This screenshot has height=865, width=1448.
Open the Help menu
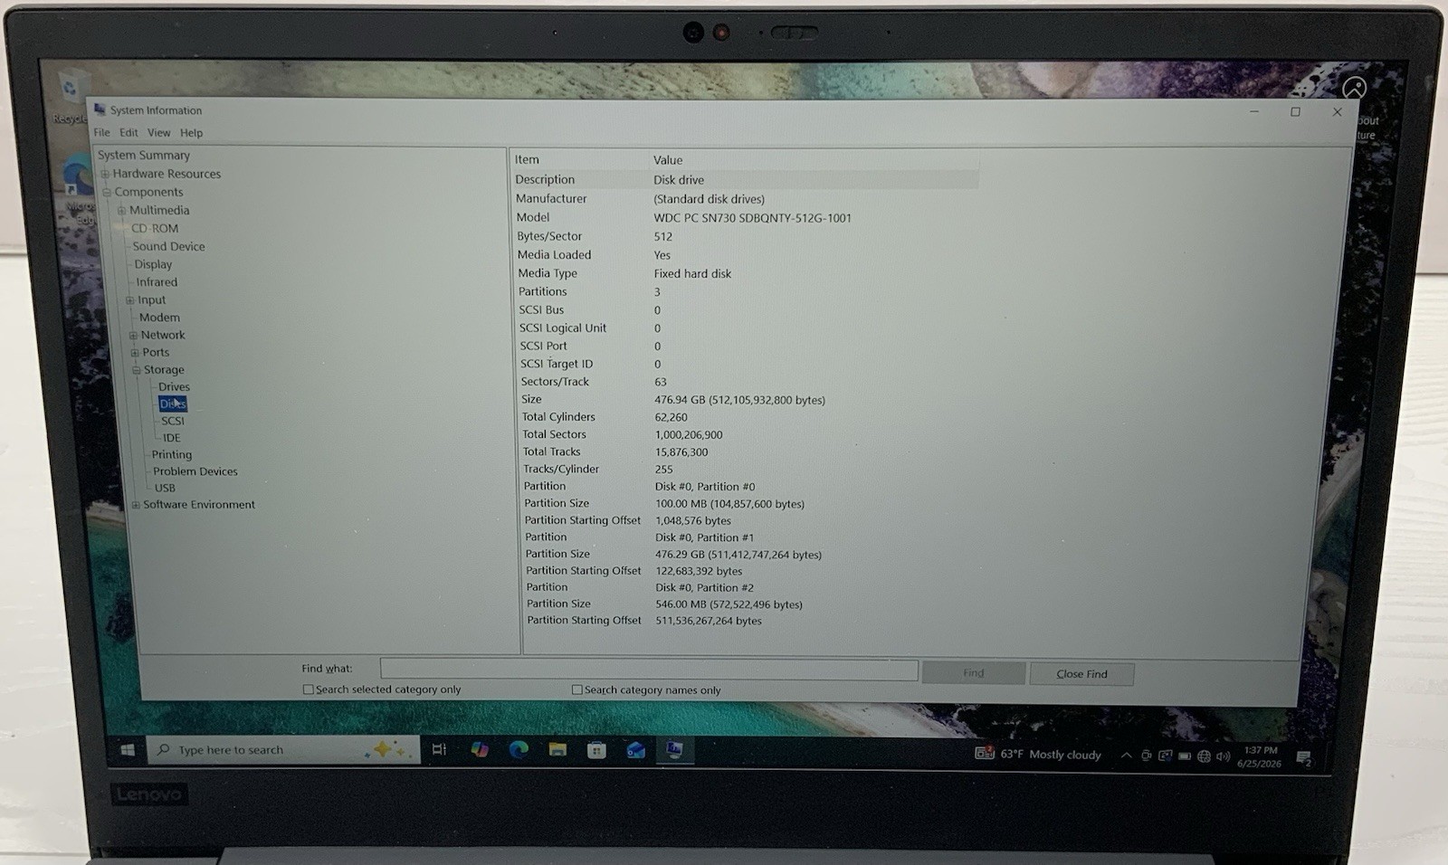click(191, 132)
